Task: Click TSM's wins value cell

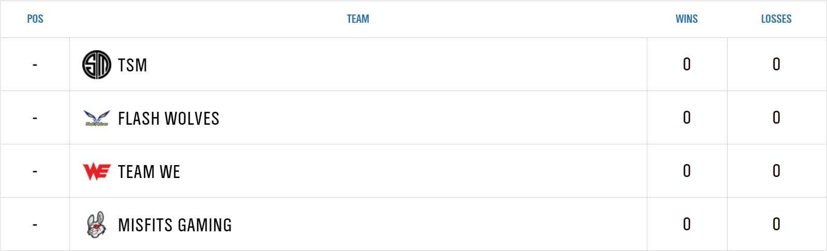Action: point(687,64)
